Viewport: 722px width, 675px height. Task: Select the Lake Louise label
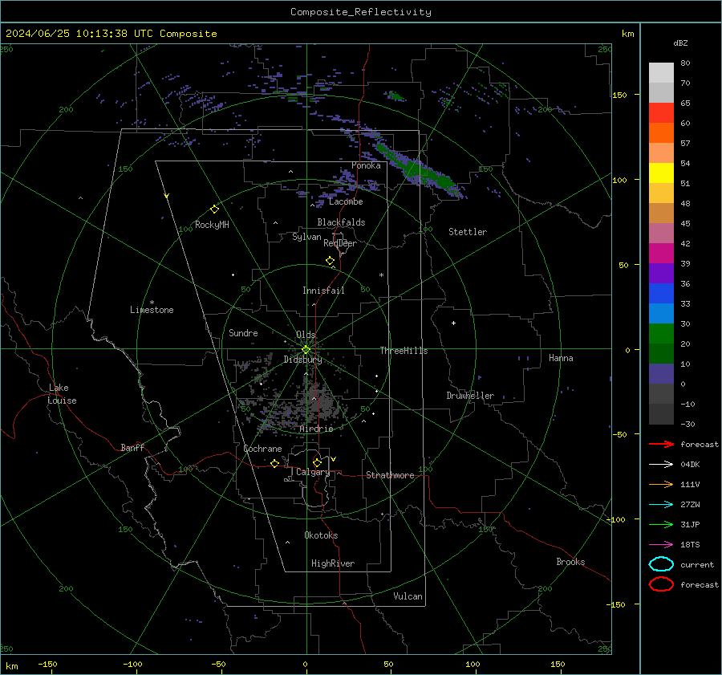(x=62, y=394)
